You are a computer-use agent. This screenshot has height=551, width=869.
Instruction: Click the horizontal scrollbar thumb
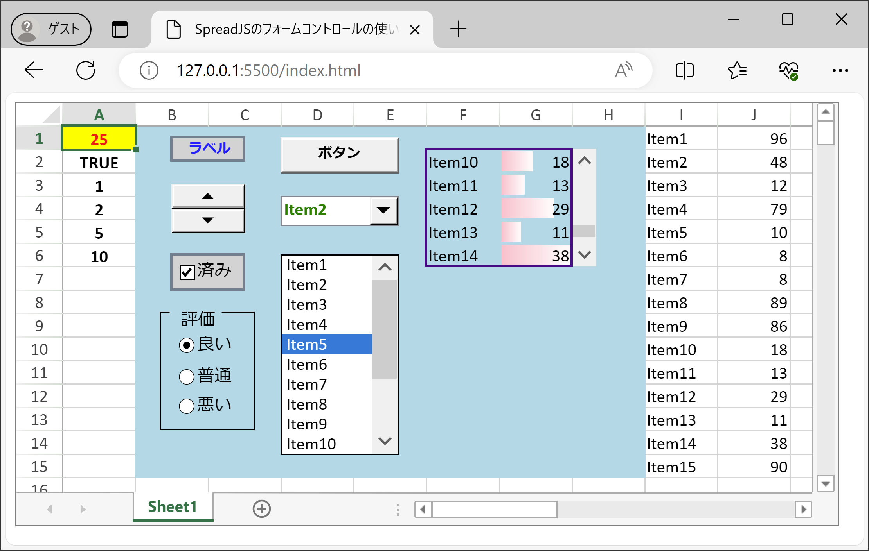click(x=495, y=510)
